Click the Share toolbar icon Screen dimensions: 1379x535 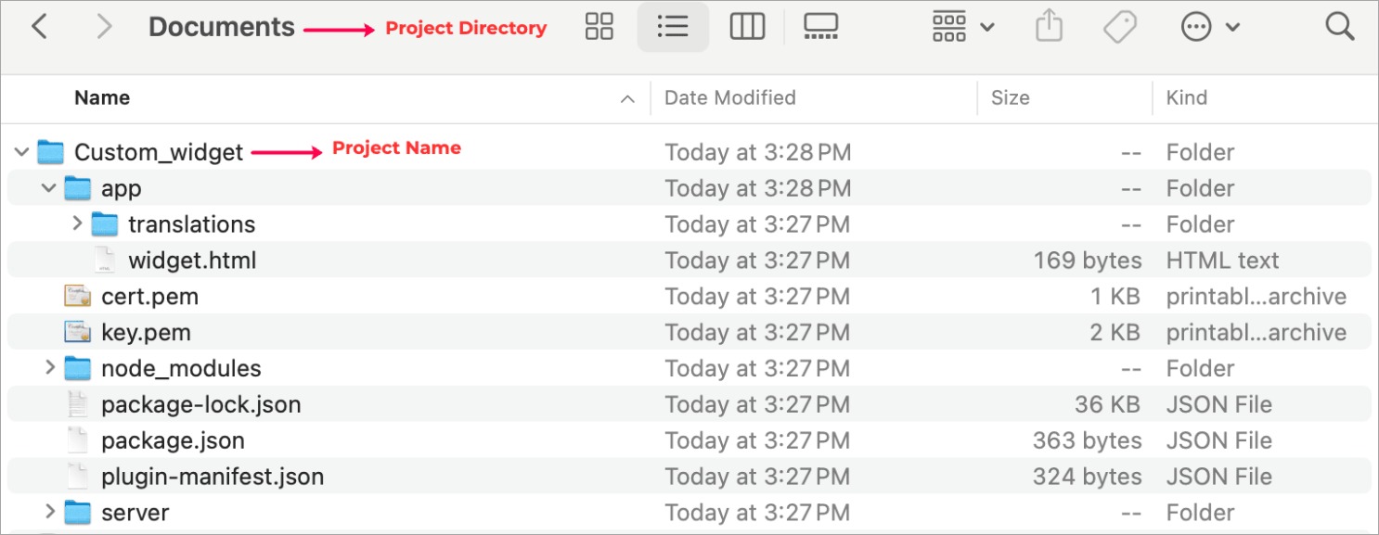tap(1048, 27)
